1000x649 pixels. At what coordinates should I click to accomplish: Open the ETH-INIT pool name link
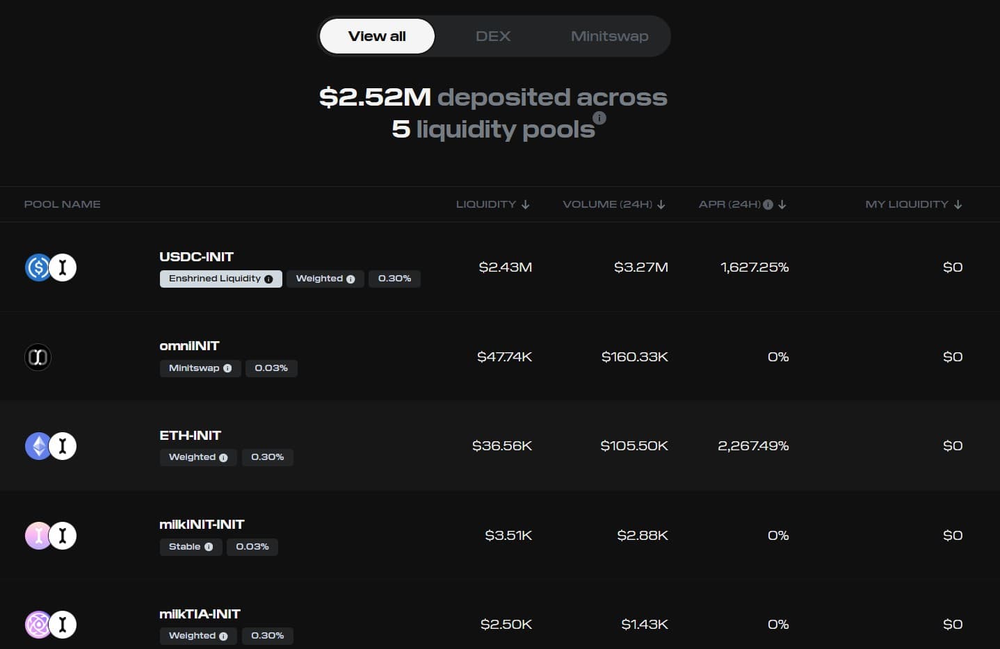190,436
